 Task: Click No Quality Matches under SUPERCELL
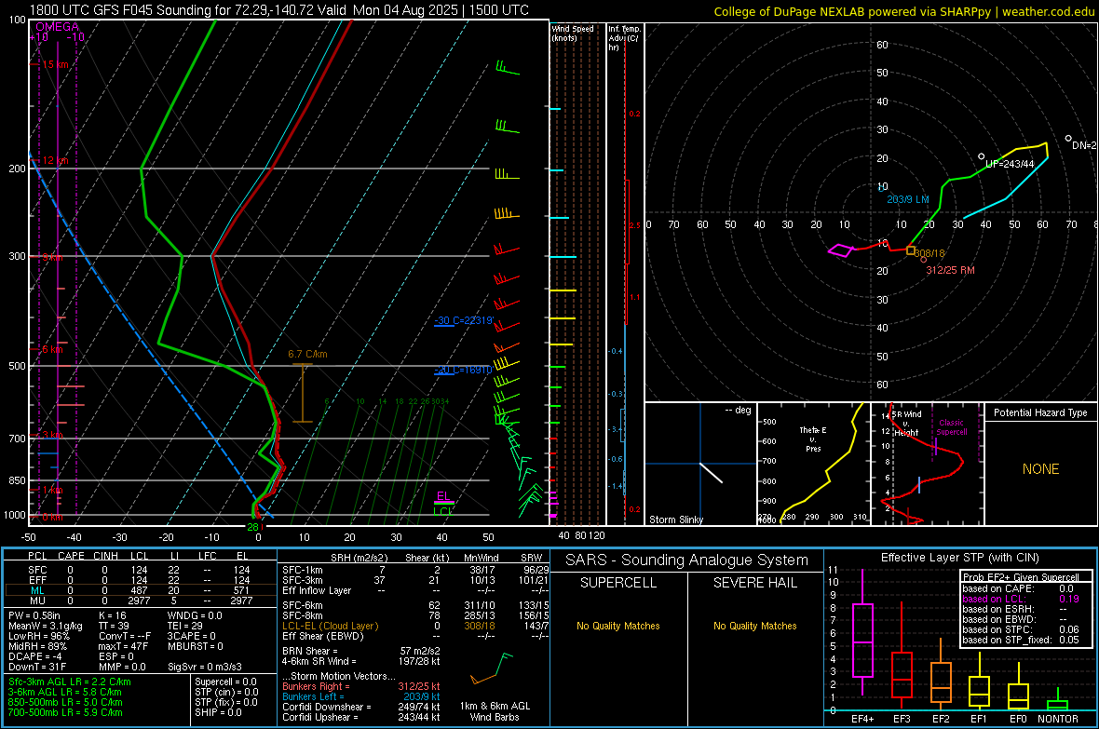tap(618, 626)
